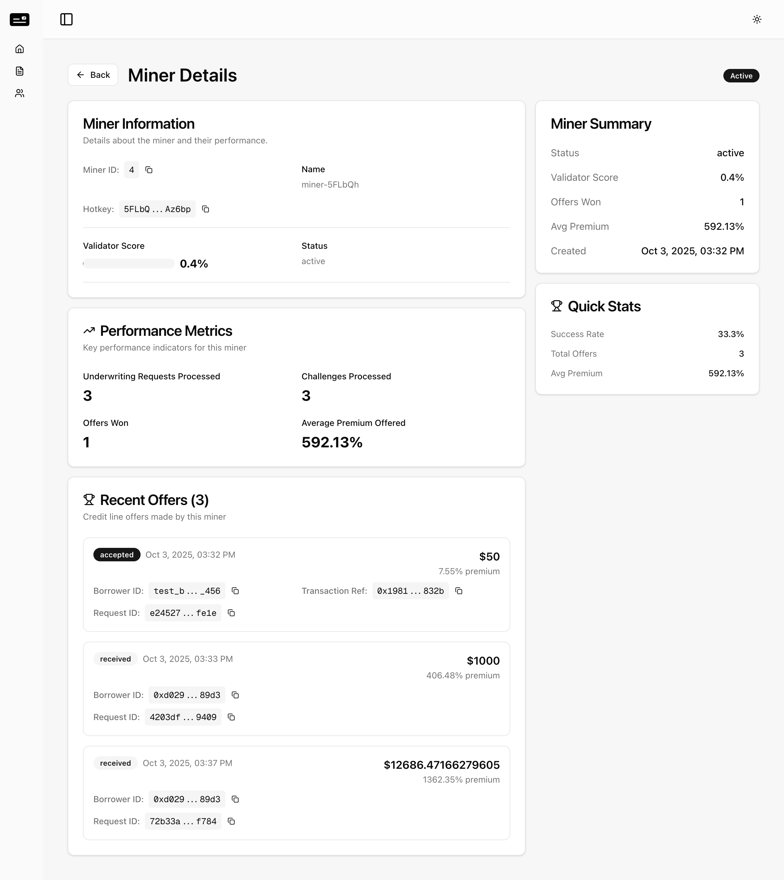784x880 pixels.
Task: Click the Performance Metrics trend icon
Action: coord(89,331)
